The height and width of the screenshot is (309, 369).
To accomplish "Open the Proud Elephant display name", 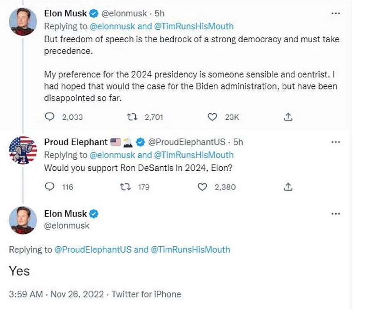I will [76, 142].
